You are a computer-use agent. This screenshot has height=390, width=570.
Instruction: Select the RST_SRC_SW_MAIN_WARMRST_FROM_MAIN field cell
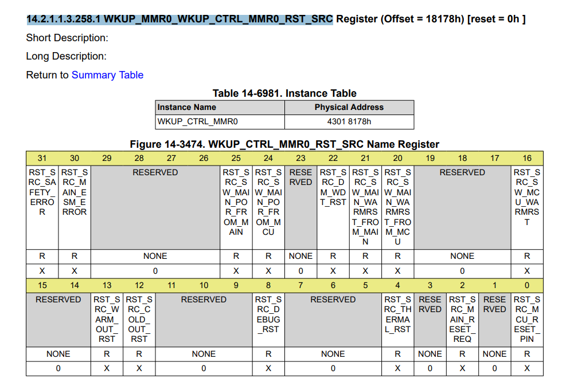click(x=365, y=207)
